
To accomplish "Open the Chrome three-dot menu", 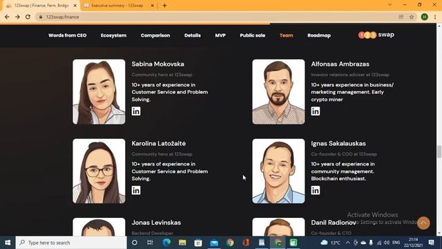I will click(435, 17).
